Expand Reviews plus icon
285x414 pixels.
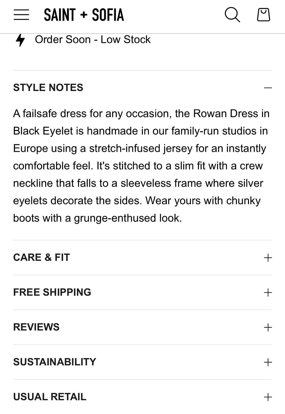tap(268, 327)
